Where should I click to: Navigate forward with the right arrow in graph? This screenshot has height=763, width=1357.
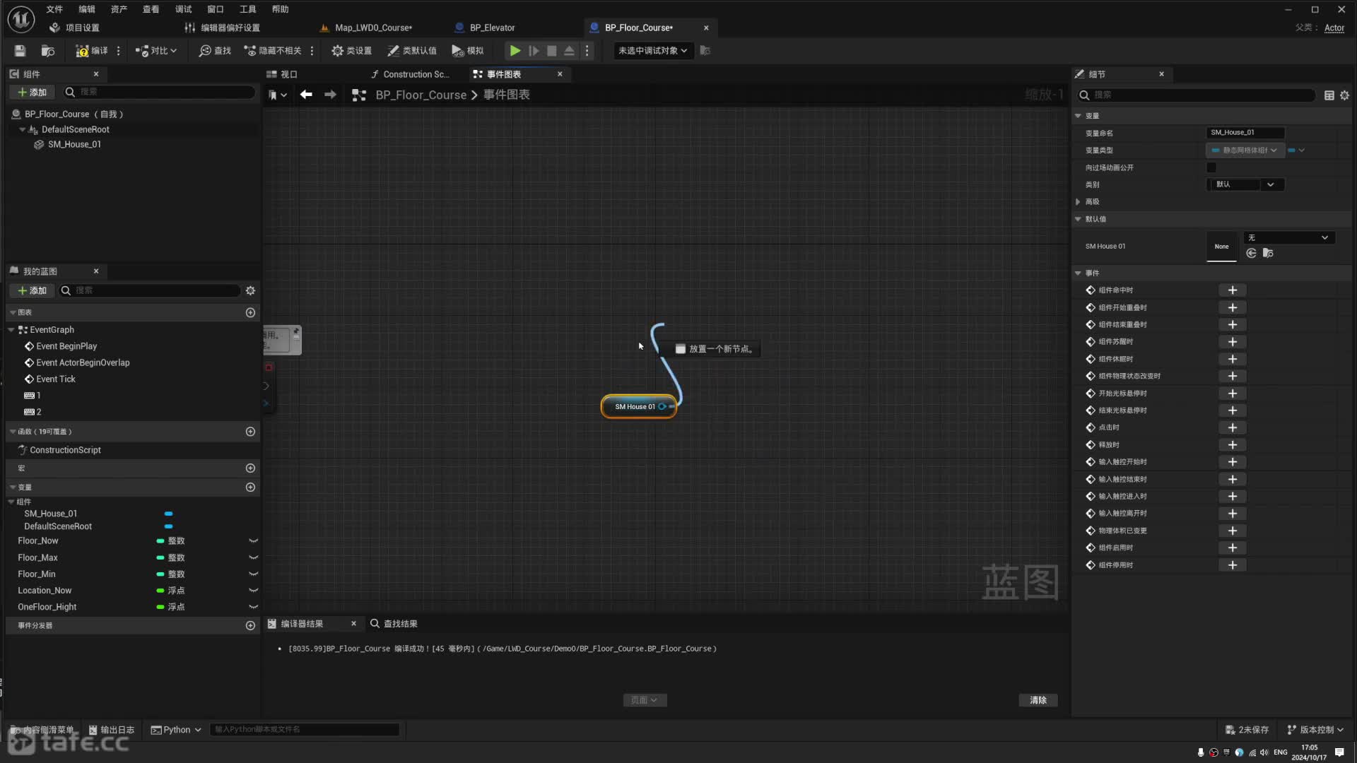pyautogui.click(x=330, y=95)
